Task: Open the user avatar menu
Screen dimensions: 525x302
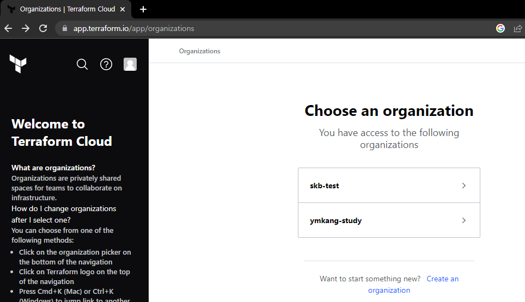Action: tap(130, 64)
